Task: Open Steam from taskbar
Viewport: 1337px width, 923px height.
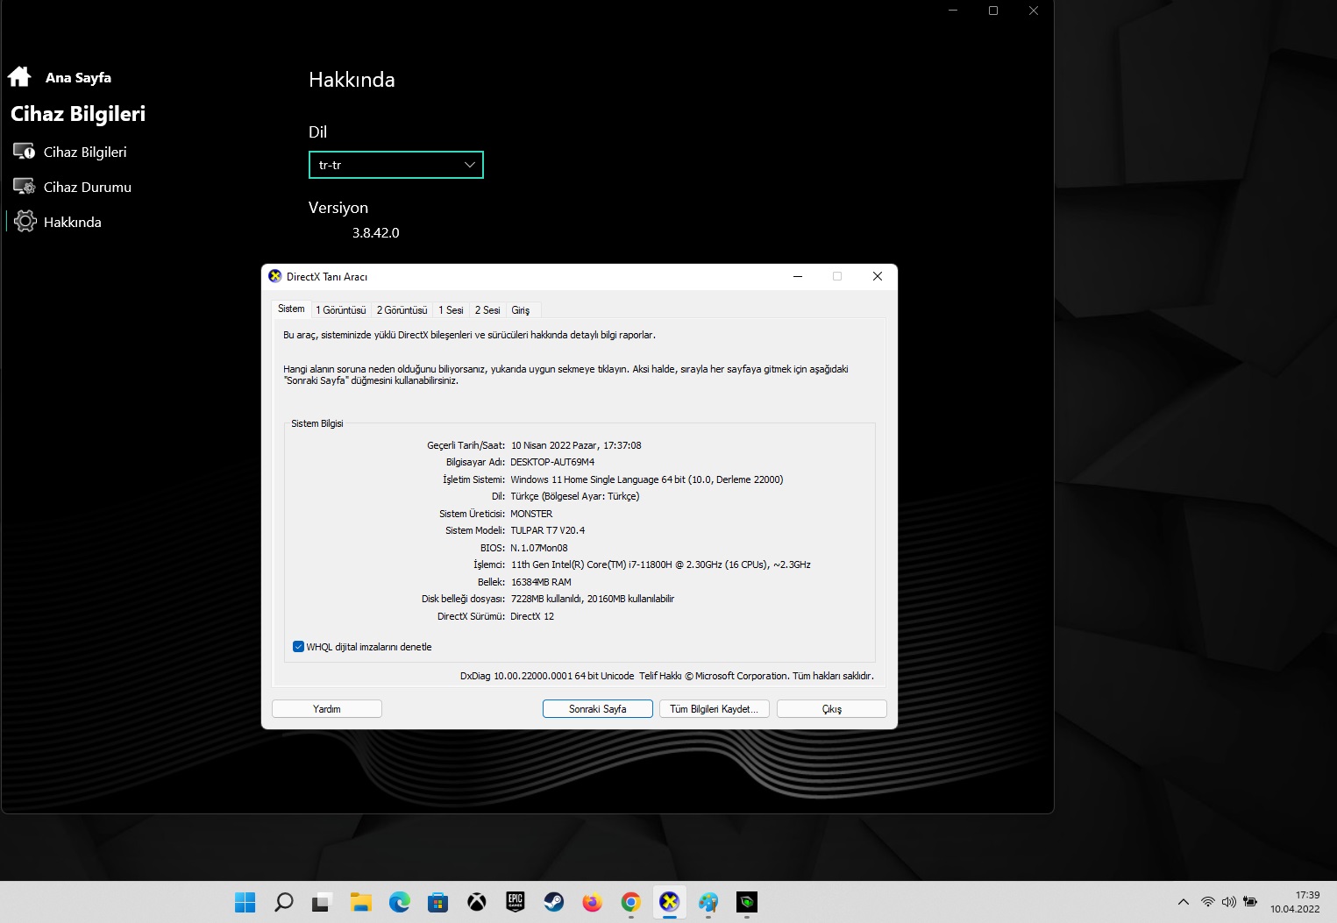Action: pyautogui.click(x=553, y=902)
